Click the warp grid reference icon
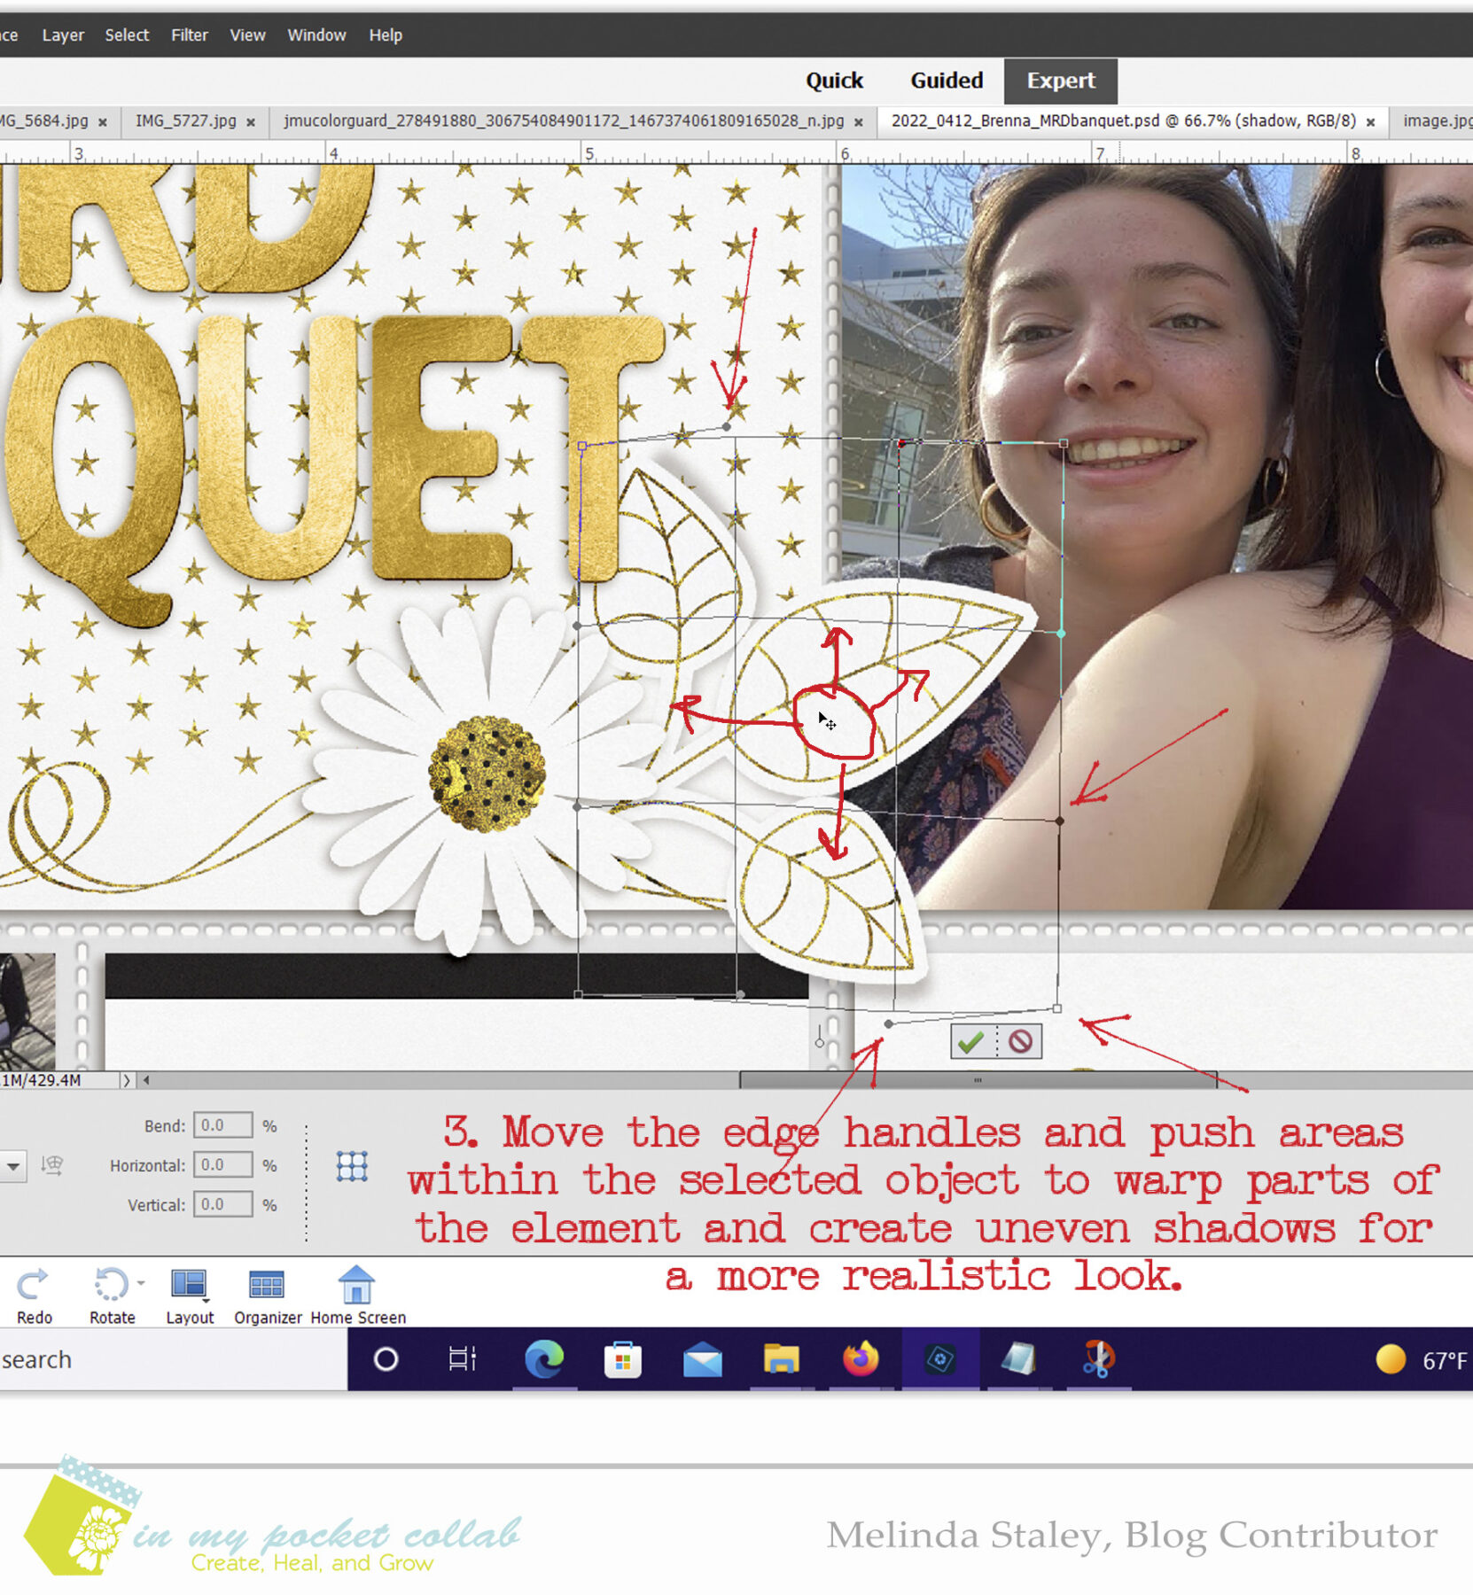This screenshot has height=1595, width=1473. tap(352, 1166)
